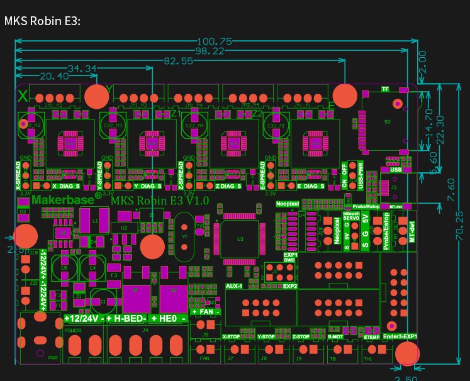470x381 pixels.
Task: Click the '+12/24V -' terminal label
Action: coord(84,318)
